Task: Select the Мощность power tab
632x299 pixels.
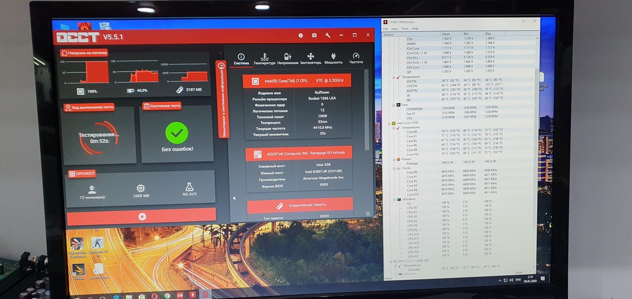Action: point(333,59)
